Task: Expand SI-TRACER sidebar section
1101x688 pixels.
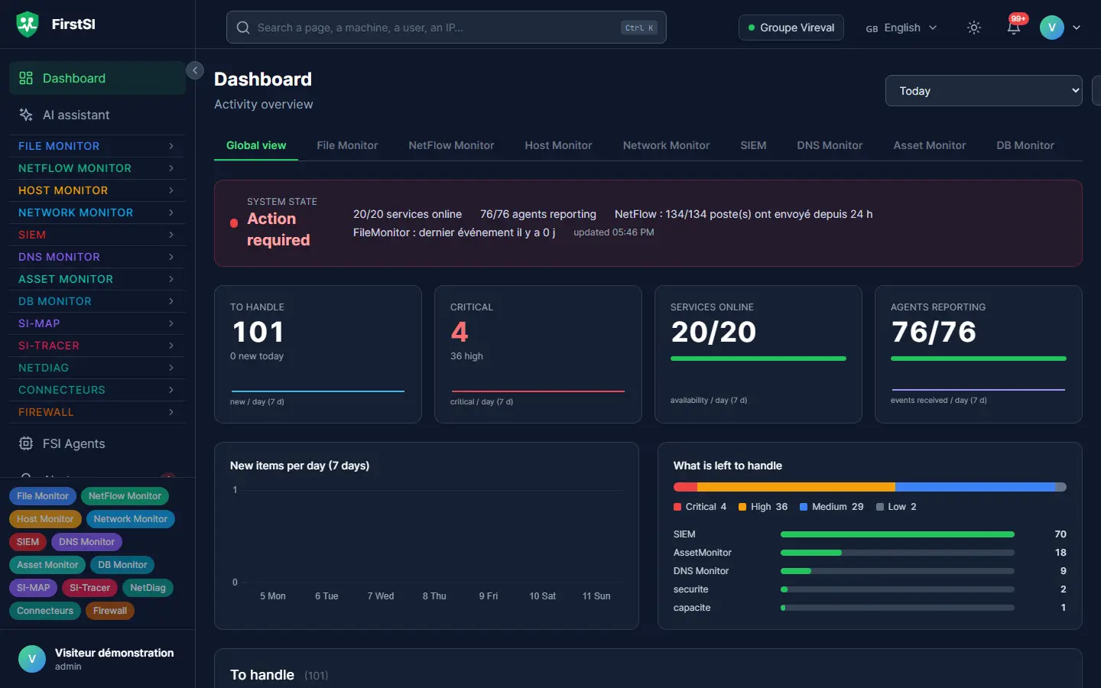Action: click(x=96, y=346)
